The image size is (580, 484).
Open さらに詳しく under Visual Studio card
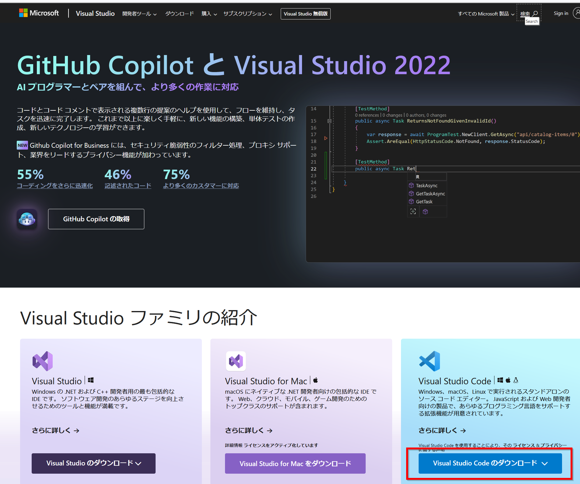coord(56,430)
